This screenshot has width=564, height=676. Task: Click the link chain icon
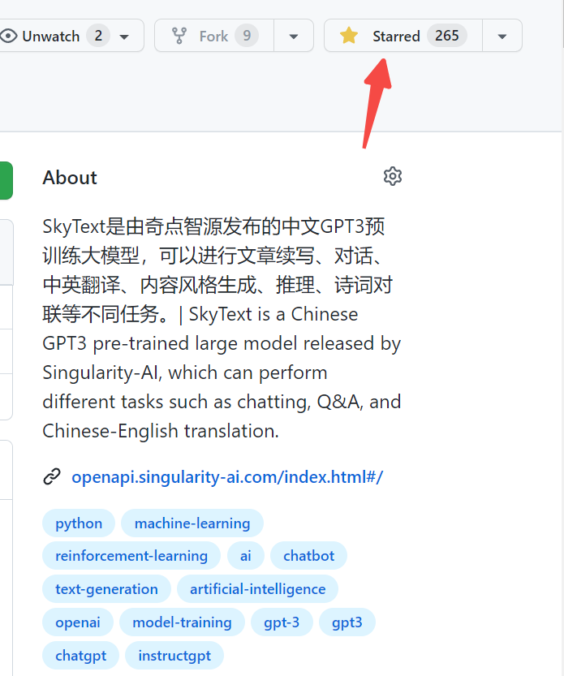tap(52, 476)
